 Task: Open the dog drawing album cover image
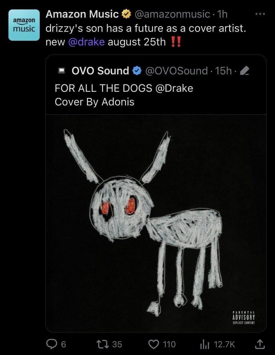pos(156,223)
